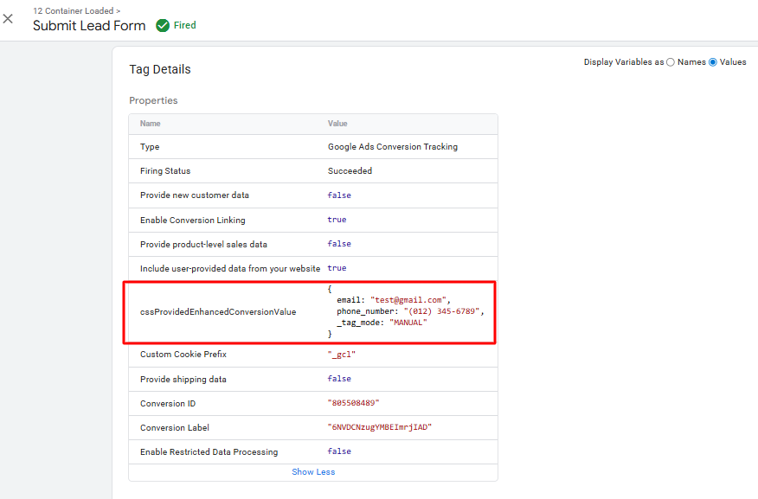Click the Submit Lead Form title
Screen dimensions: 758x499
point(88,26)
